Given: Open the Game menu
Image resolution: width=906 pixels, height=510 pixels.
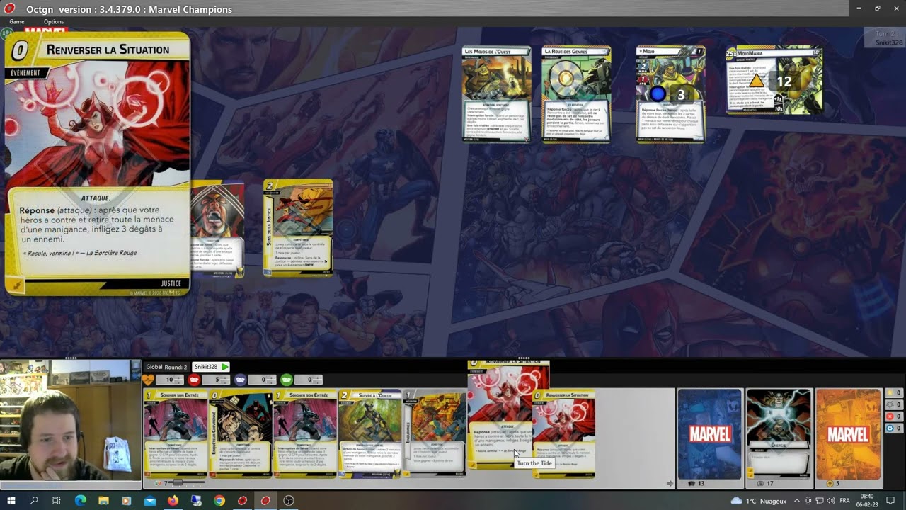Looking at the screenshot, I should [x=16, y=22].
